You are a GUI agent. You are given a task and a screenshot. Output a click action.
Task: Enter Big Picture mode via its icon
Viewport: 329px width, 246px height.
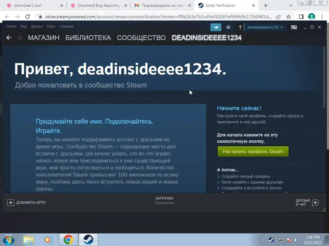294,27
